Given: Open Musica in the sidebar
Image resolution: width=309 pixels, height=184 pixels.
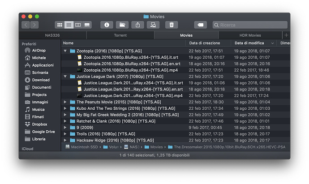Looking at the screenshot, I should pyautogui.click(x=38, y=110).
